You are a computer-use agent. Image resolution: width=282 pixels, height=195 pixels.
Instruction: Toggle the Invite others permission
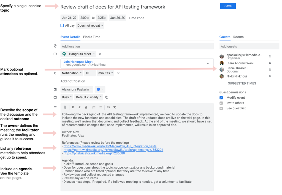click(x=221, y=103)
